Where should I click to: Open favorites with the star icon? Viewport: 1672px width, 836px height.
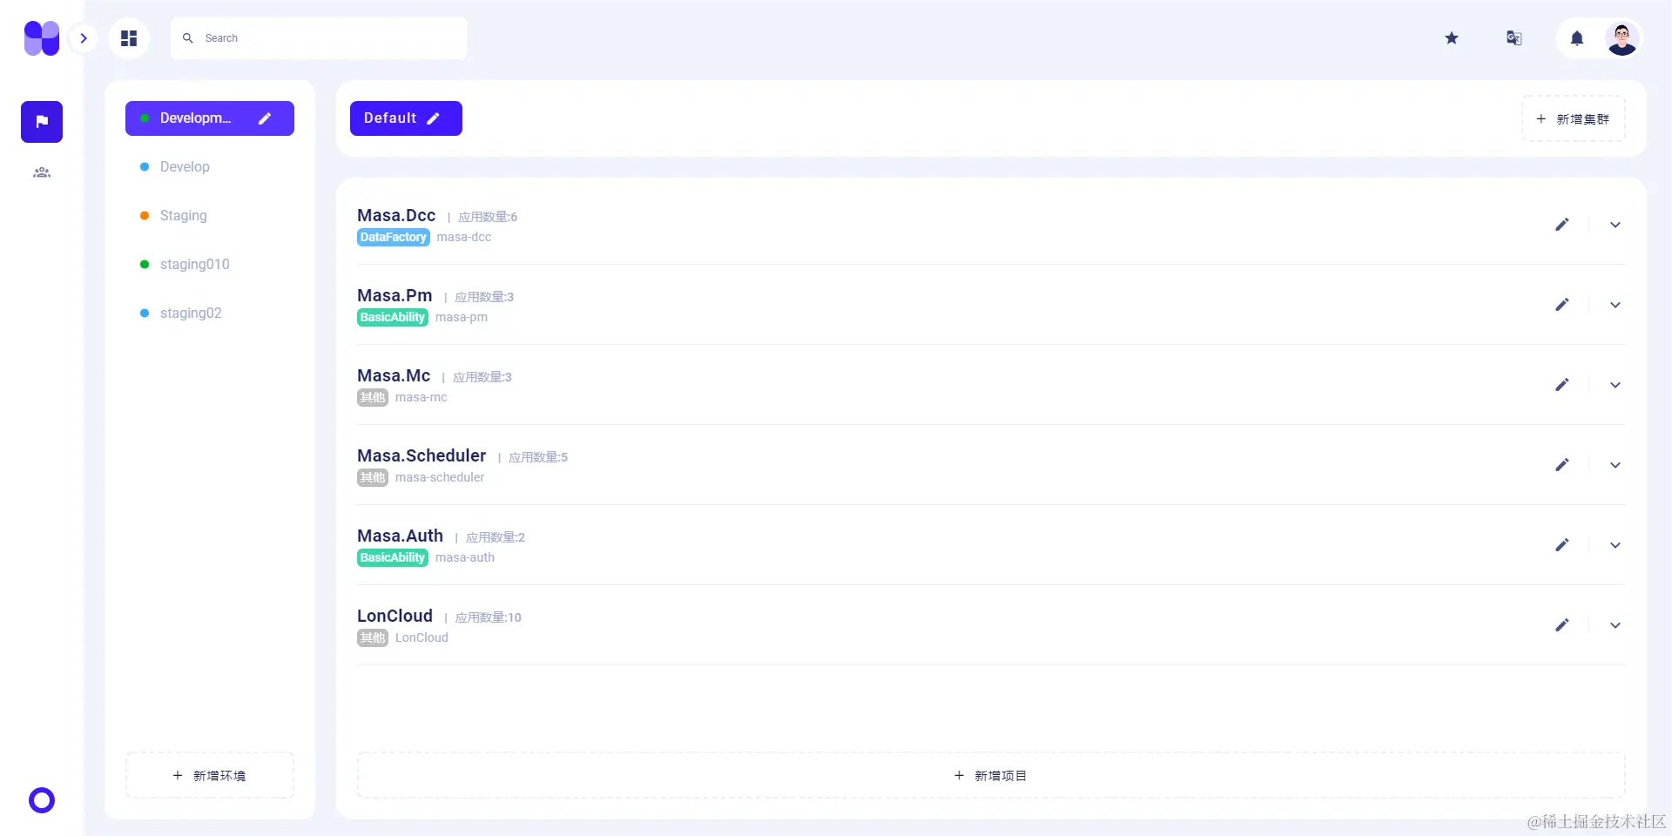pyautogui.click(x=1452, y=38)
